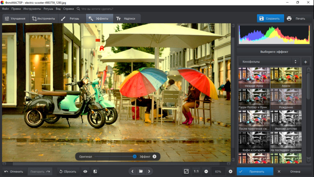Image resolution: width=314 pixels, height=177 pixels.
Task: Toggle the before/after compare view icon
Action: (95, 172)
